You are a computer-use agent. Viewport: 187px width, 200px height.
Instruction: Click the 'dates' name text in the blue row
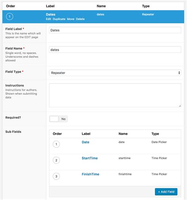coord(100,15)
